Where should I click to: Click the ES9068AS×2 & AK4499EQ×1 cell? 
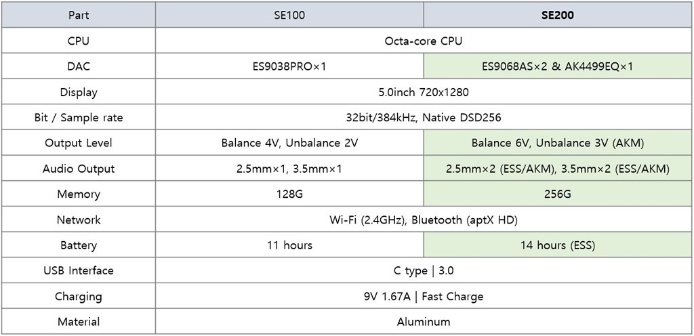pos(558,66)
